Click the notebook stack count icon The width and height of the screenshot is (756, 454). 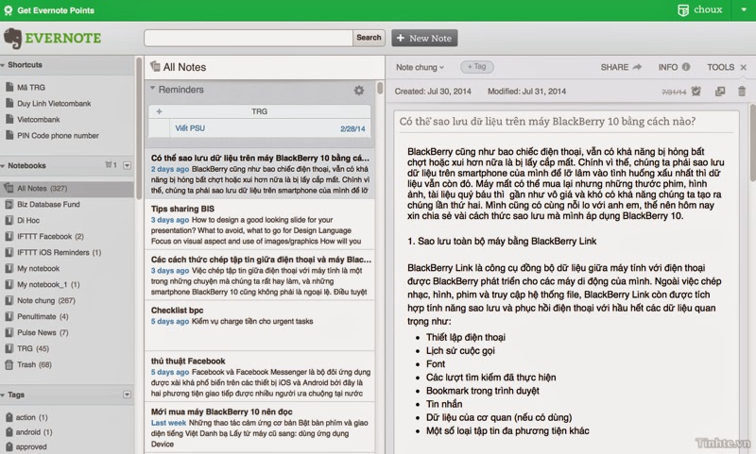coord(111,165)
